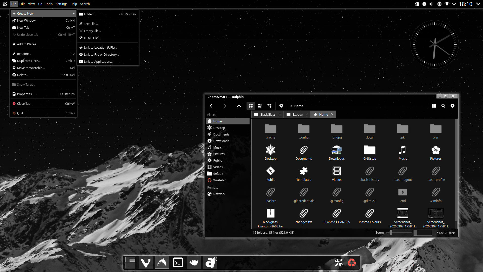
Task: Open volume control in system tray
Action: tap(431, 4)
